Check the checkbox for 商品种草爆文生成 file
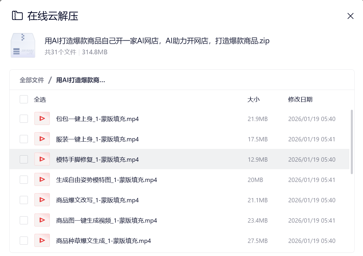 (24, 240)
